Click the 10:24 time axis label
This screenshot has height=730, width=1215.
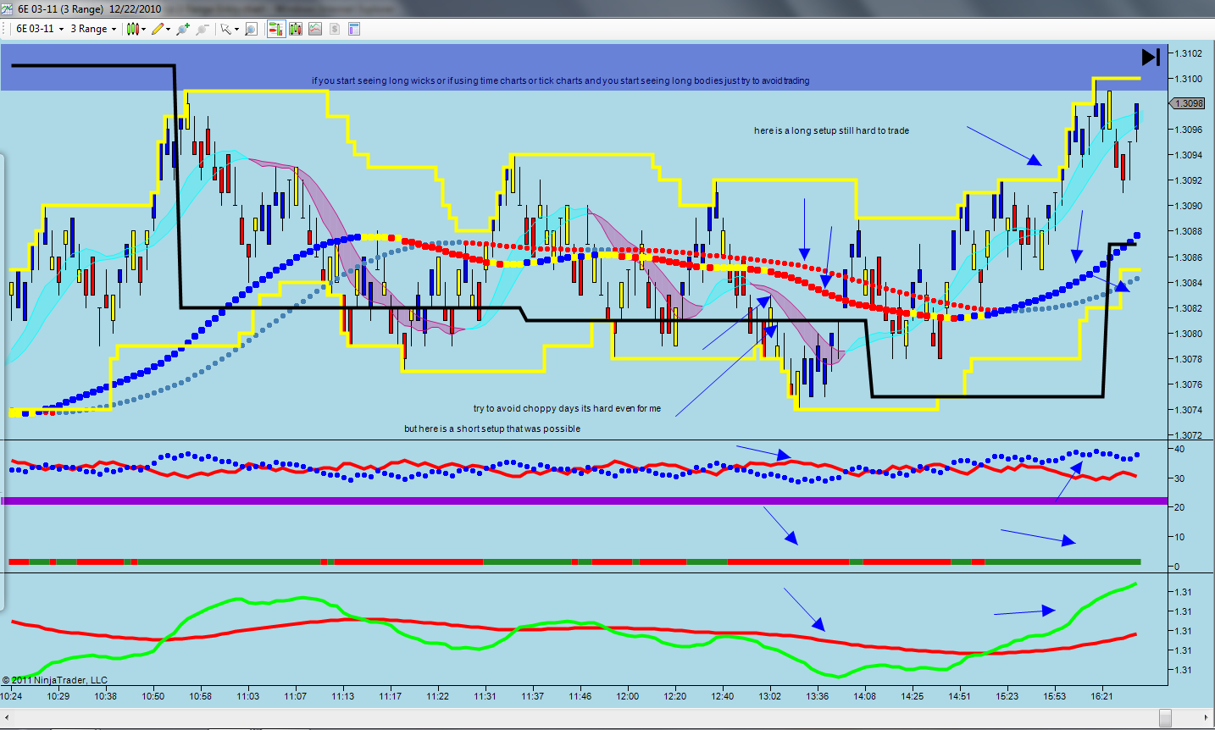tap(11, 696)
